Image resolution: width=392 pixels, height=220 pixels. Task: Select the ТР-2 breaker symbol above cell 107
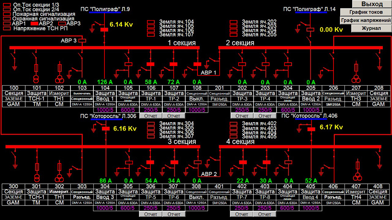click(173, 64)
